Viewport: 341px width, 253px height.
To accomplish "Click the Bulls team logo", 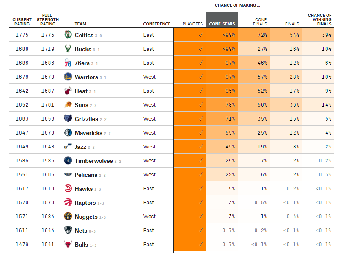I will [68, 244].
